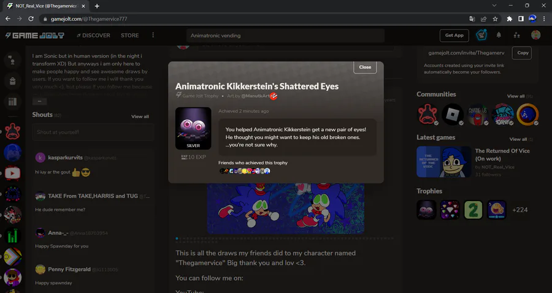
Task: Open the Discover page
Action: pyautogui.click(x=93, y=36)
